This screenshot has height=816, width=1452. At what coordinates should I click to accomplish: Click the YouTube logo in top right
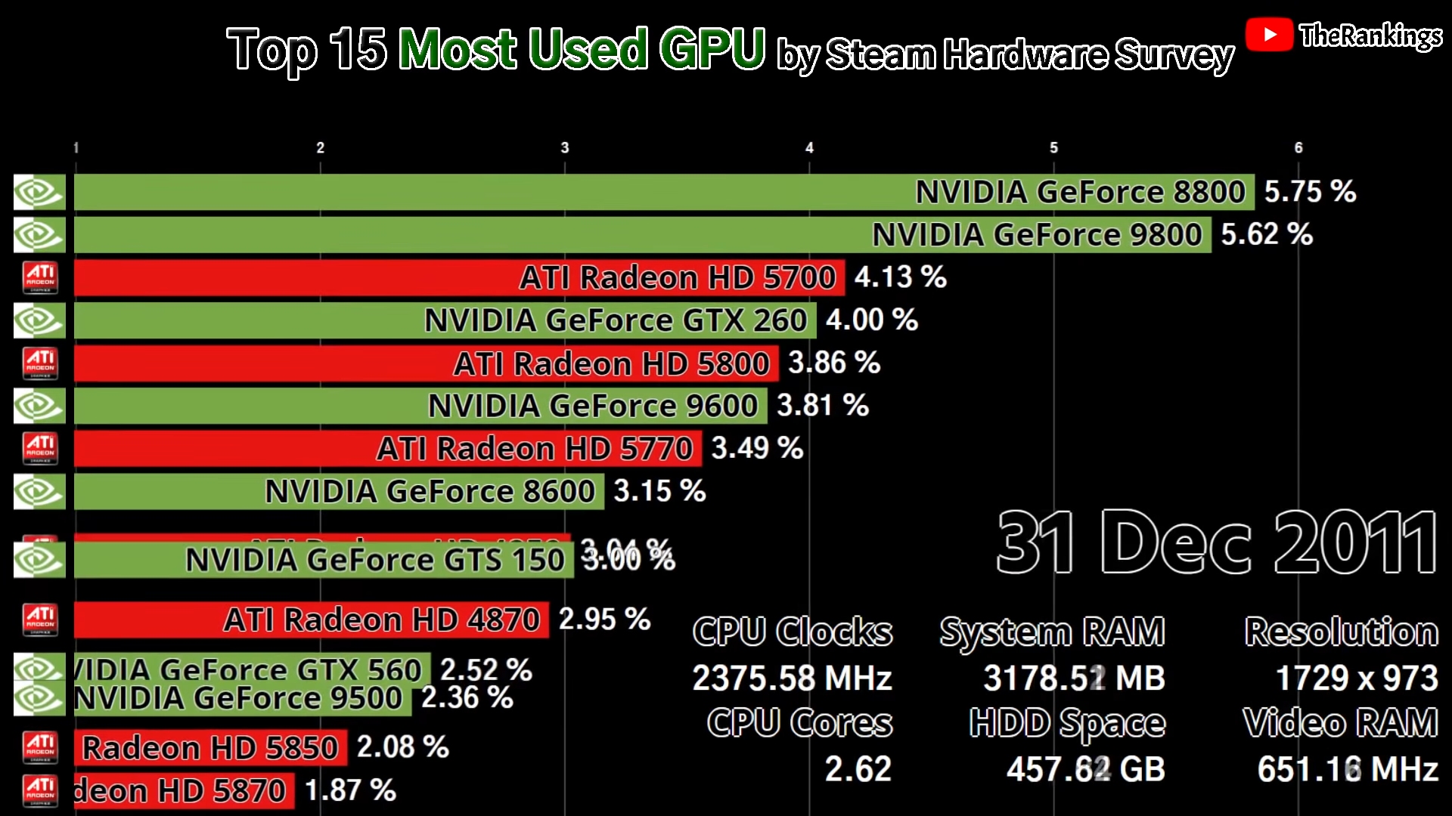pos(1268,35)
